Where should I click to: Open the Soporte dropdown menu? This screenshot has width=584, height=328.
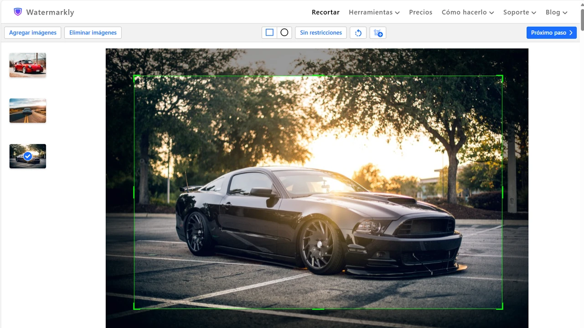pyautogui.click(x=519, y=12)
